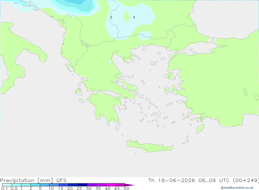Click the over-50 mm arrow end of legend
This screenshot has height=190, width=259.
[x=129, y=185]
